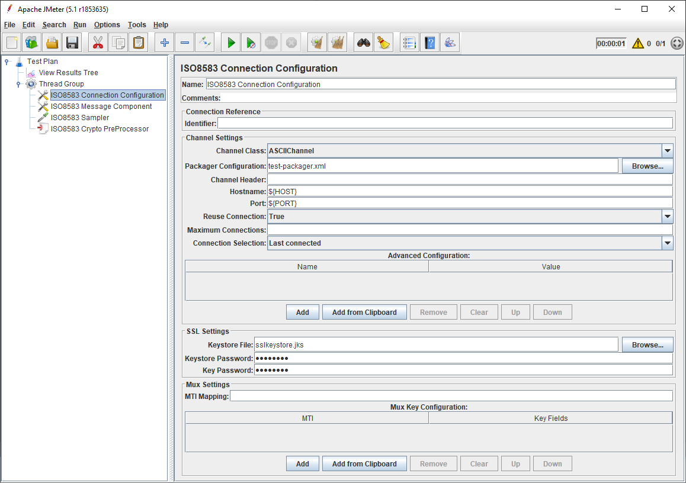Click the Clear All double broom icon

(337, 43)
